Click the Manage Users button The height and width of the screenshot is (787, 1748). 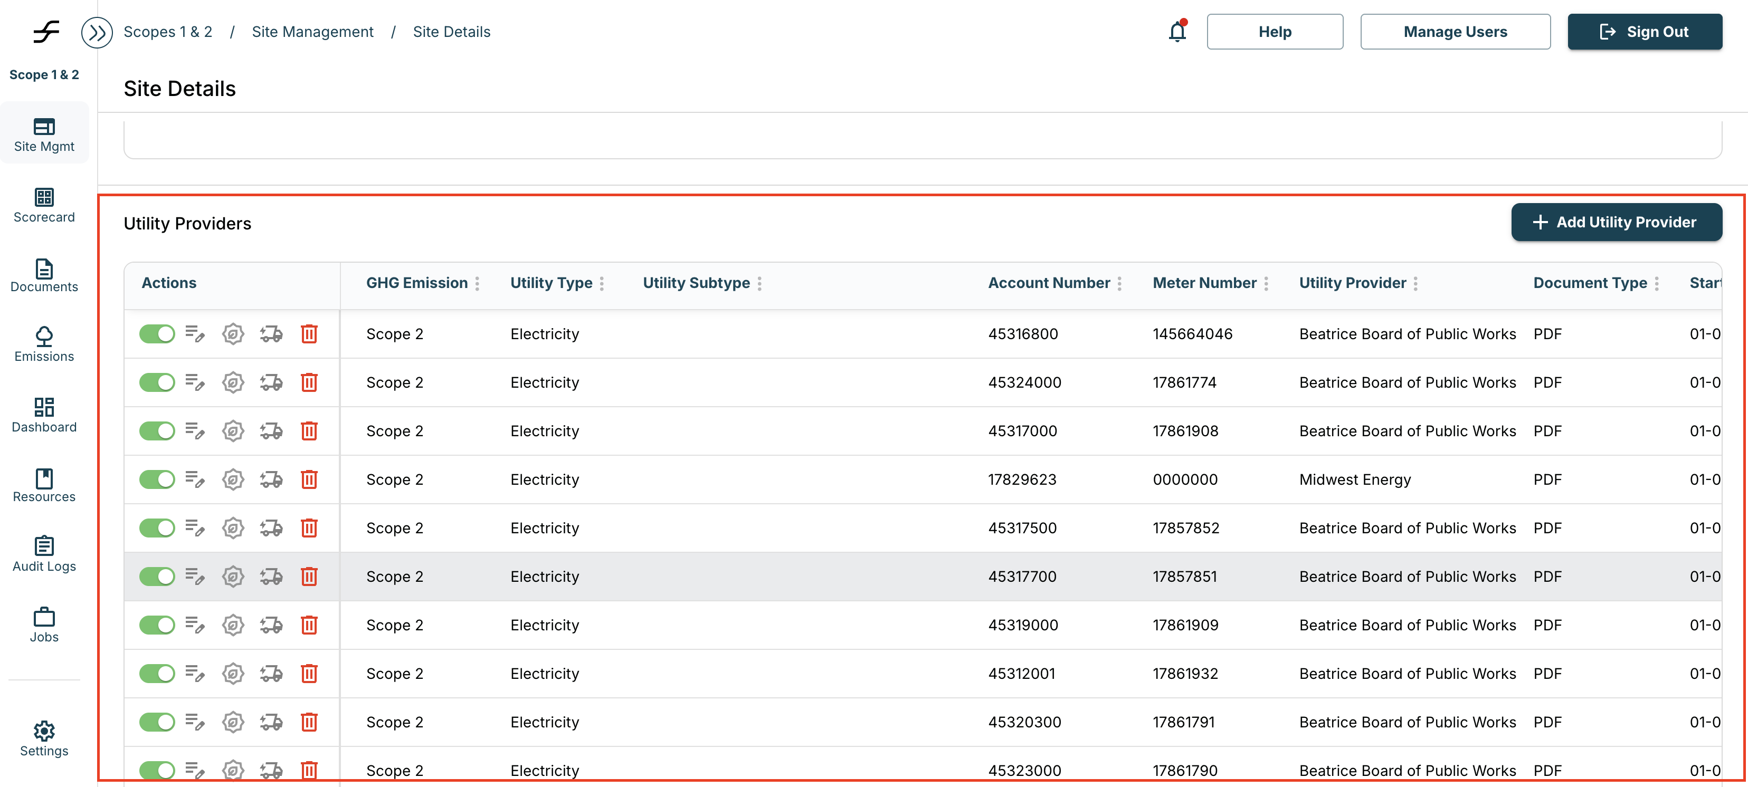1455,32
